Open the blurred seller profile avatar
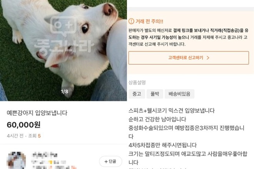Image resolution: width=254 pixels, height=169 pixels. tap(16, 161)
